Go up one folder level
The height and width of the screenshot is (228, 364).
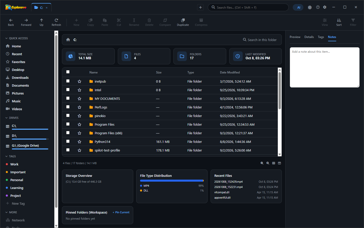click(41, 20)
